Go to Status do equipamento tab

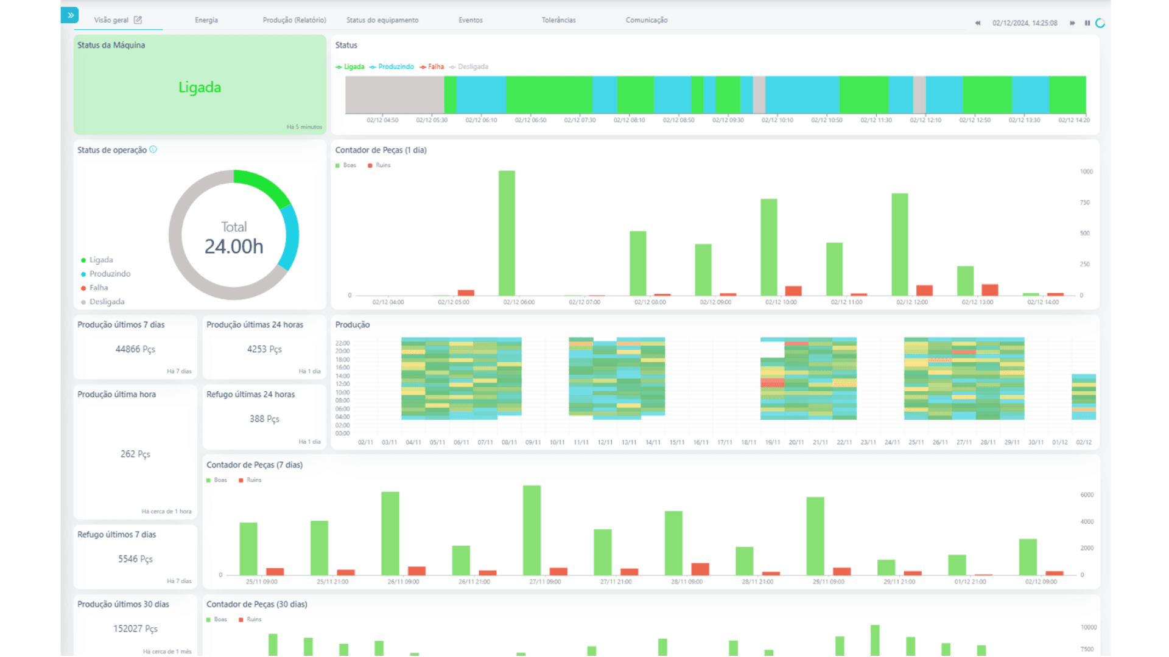(x=382, y=20)
